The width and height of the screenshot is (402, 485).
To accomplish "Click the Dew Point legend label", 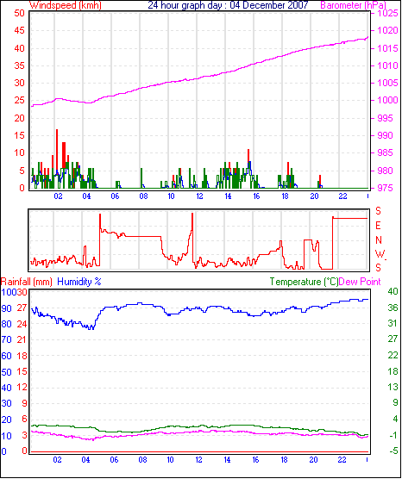I will (360, 282).
